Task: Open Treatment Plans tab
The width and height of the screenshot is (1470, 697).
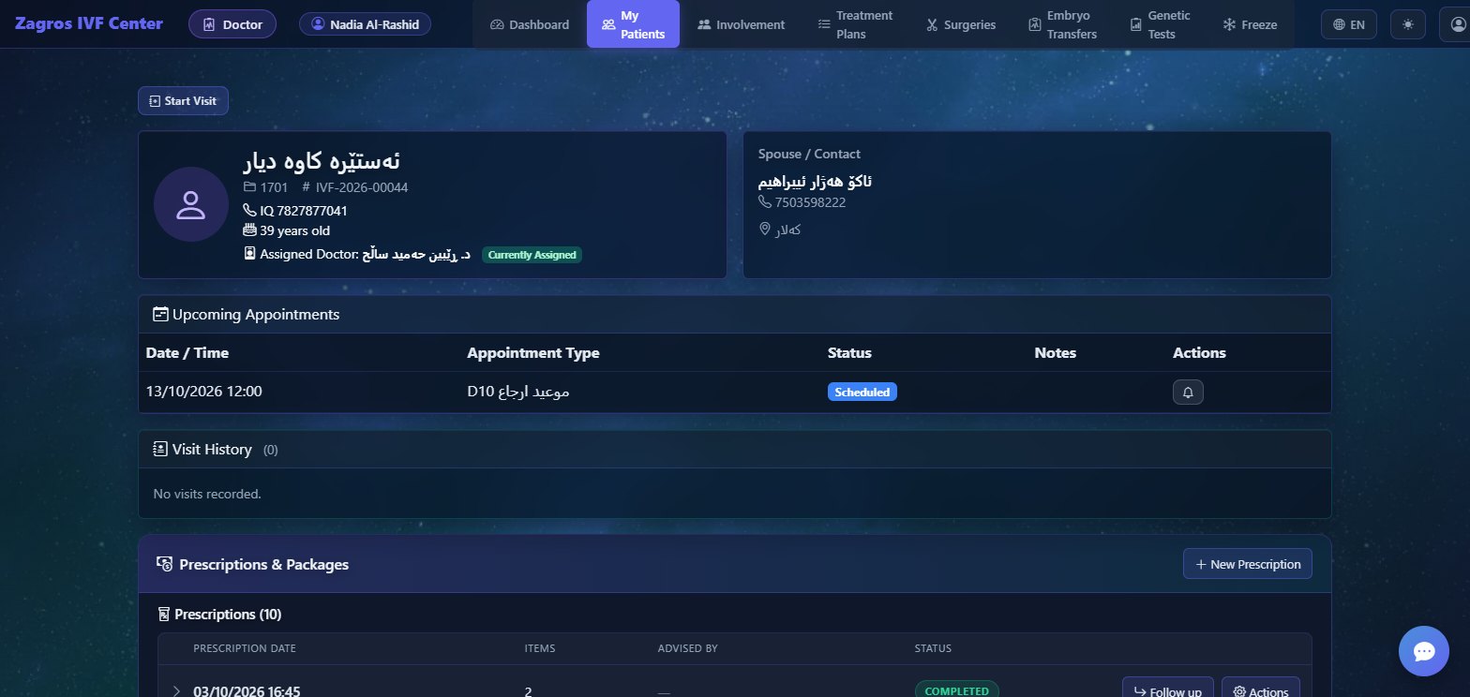Action: pos(855,24)
